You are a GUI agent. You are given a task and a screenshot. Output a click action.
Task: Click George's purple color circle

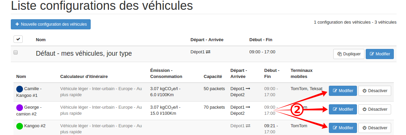pyautogui.click(x=20, y=108)
